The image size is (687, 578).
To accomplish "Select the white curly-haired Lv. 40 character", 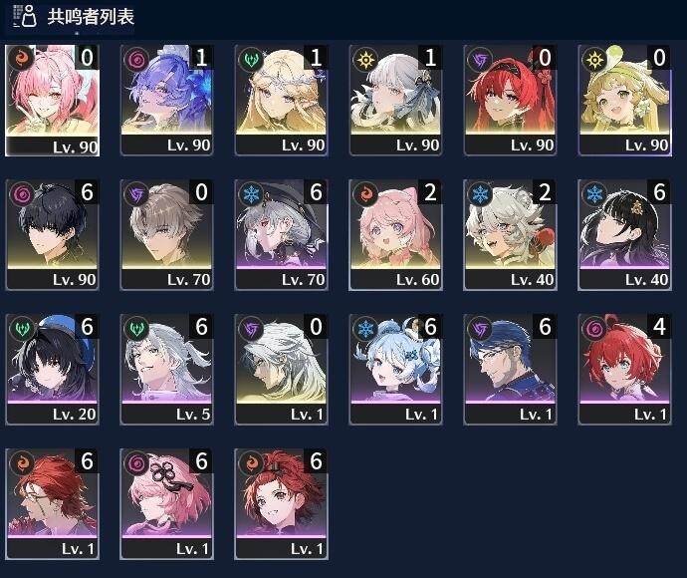I will tap(510, 234).
